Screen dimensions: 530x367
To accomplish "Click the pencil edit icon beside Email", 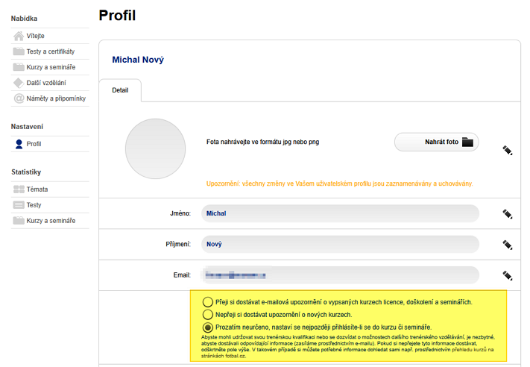I will click(508, 275).
